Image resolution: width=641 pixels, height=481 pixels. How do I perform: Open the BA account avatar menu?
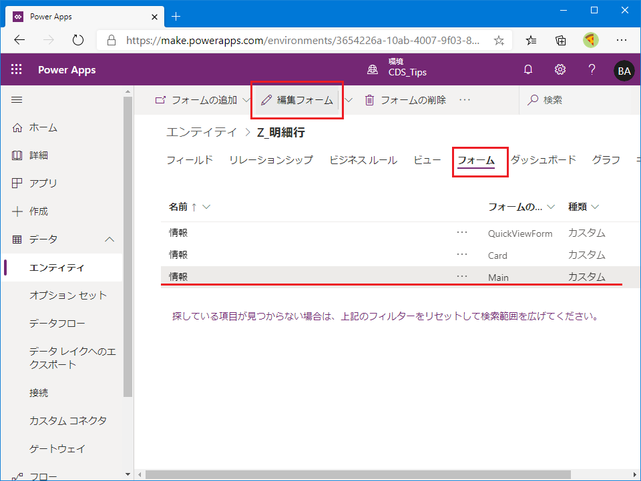[624, 71]
